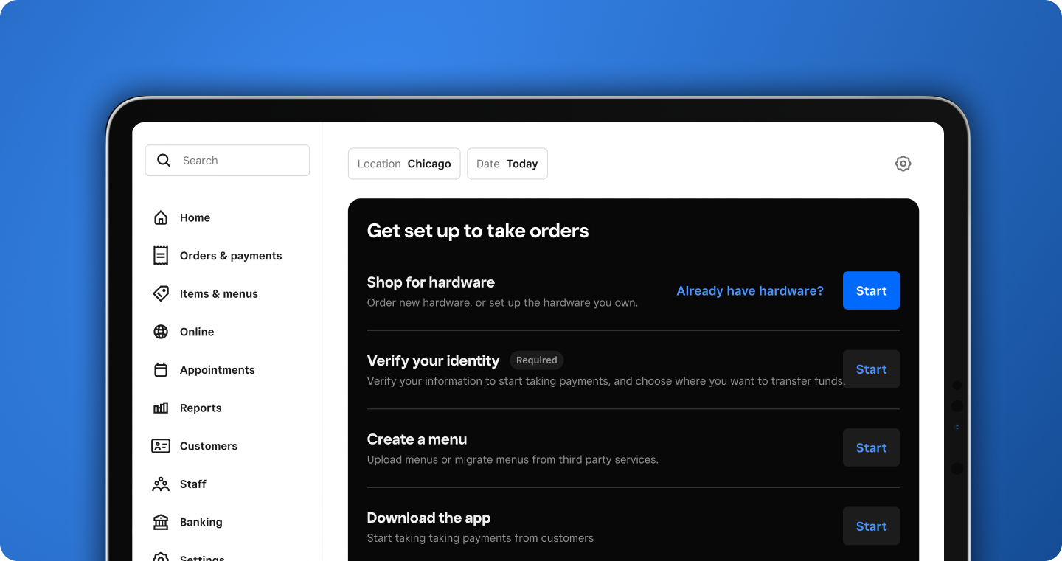This screenshot has height=561, width=1062.
Task: Click the magnifying glass in the search bar
Action: click(164, 160)
